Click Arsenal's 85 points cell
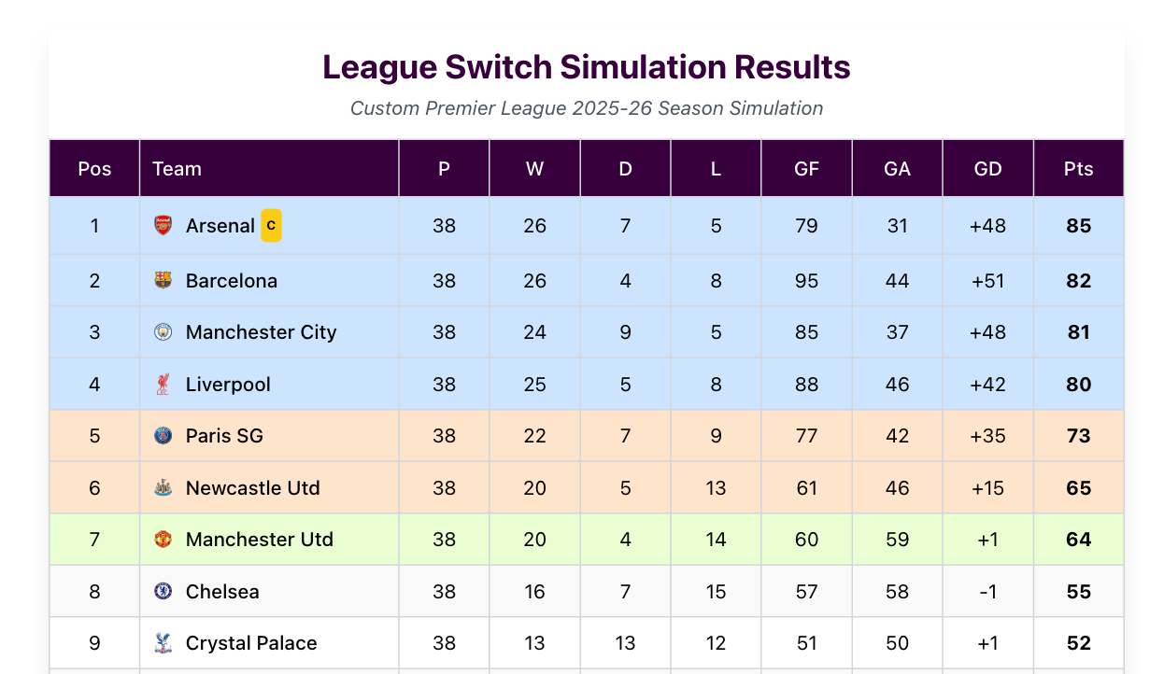 (1078, 226)
